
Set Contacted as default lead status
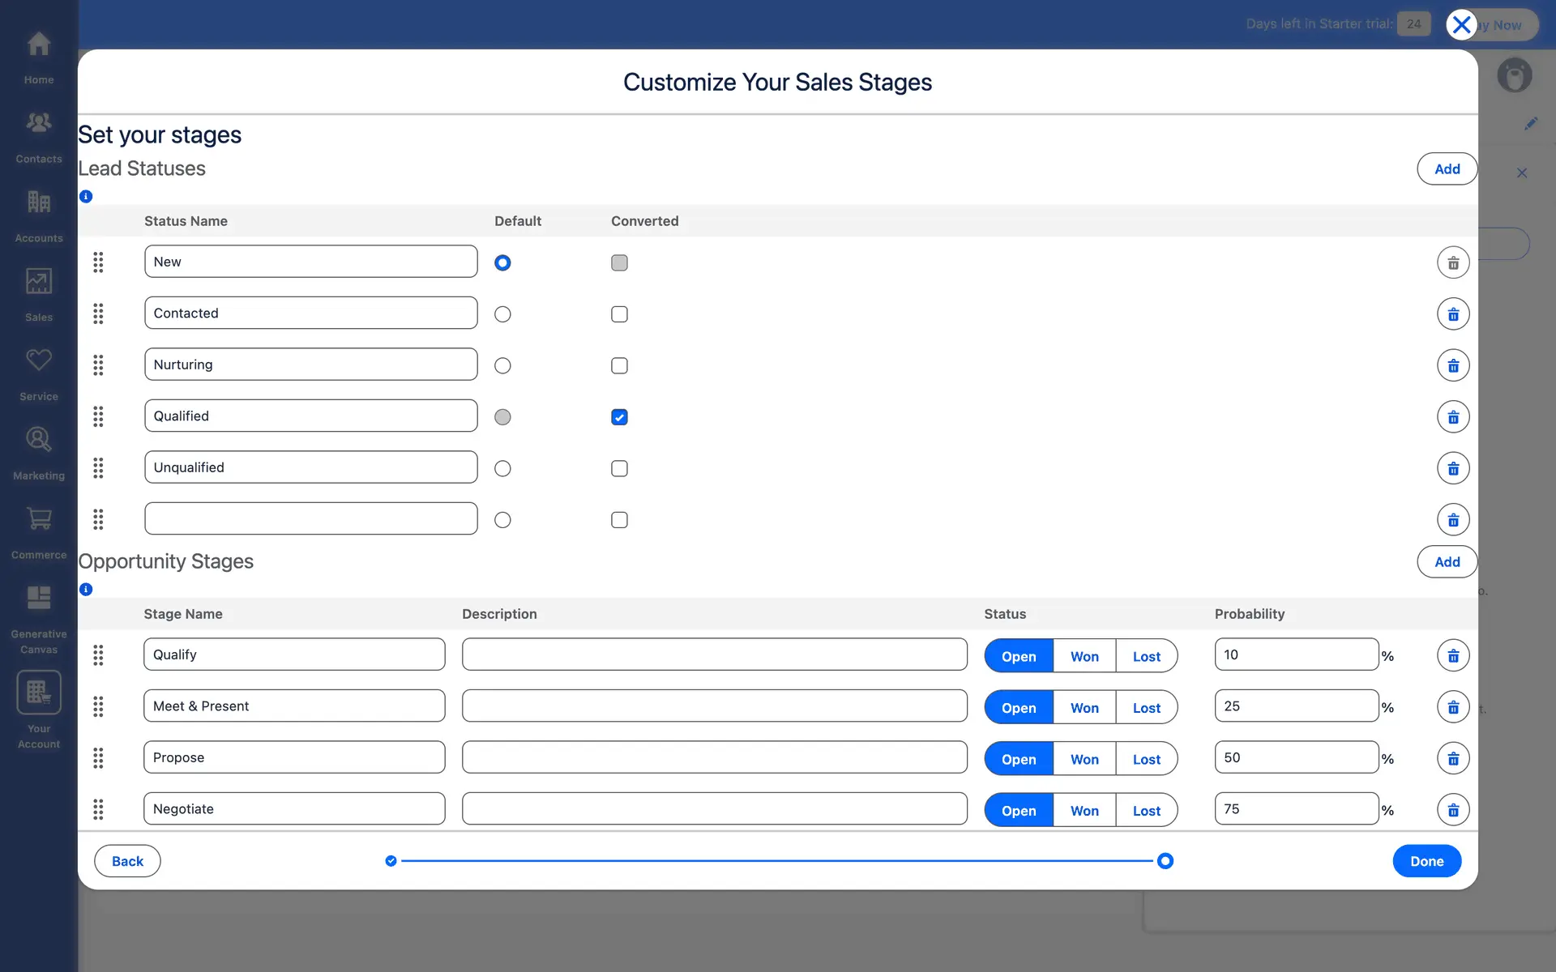tap(502, 314)
